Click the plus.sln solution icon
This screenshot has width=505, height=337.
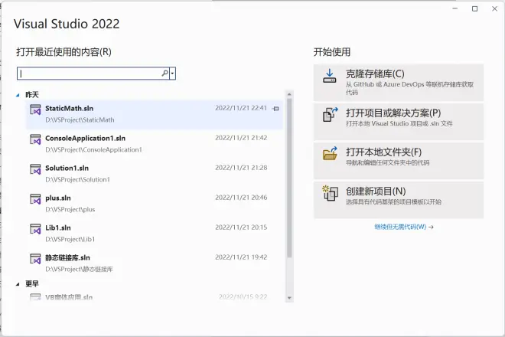[x=35, y=199]
